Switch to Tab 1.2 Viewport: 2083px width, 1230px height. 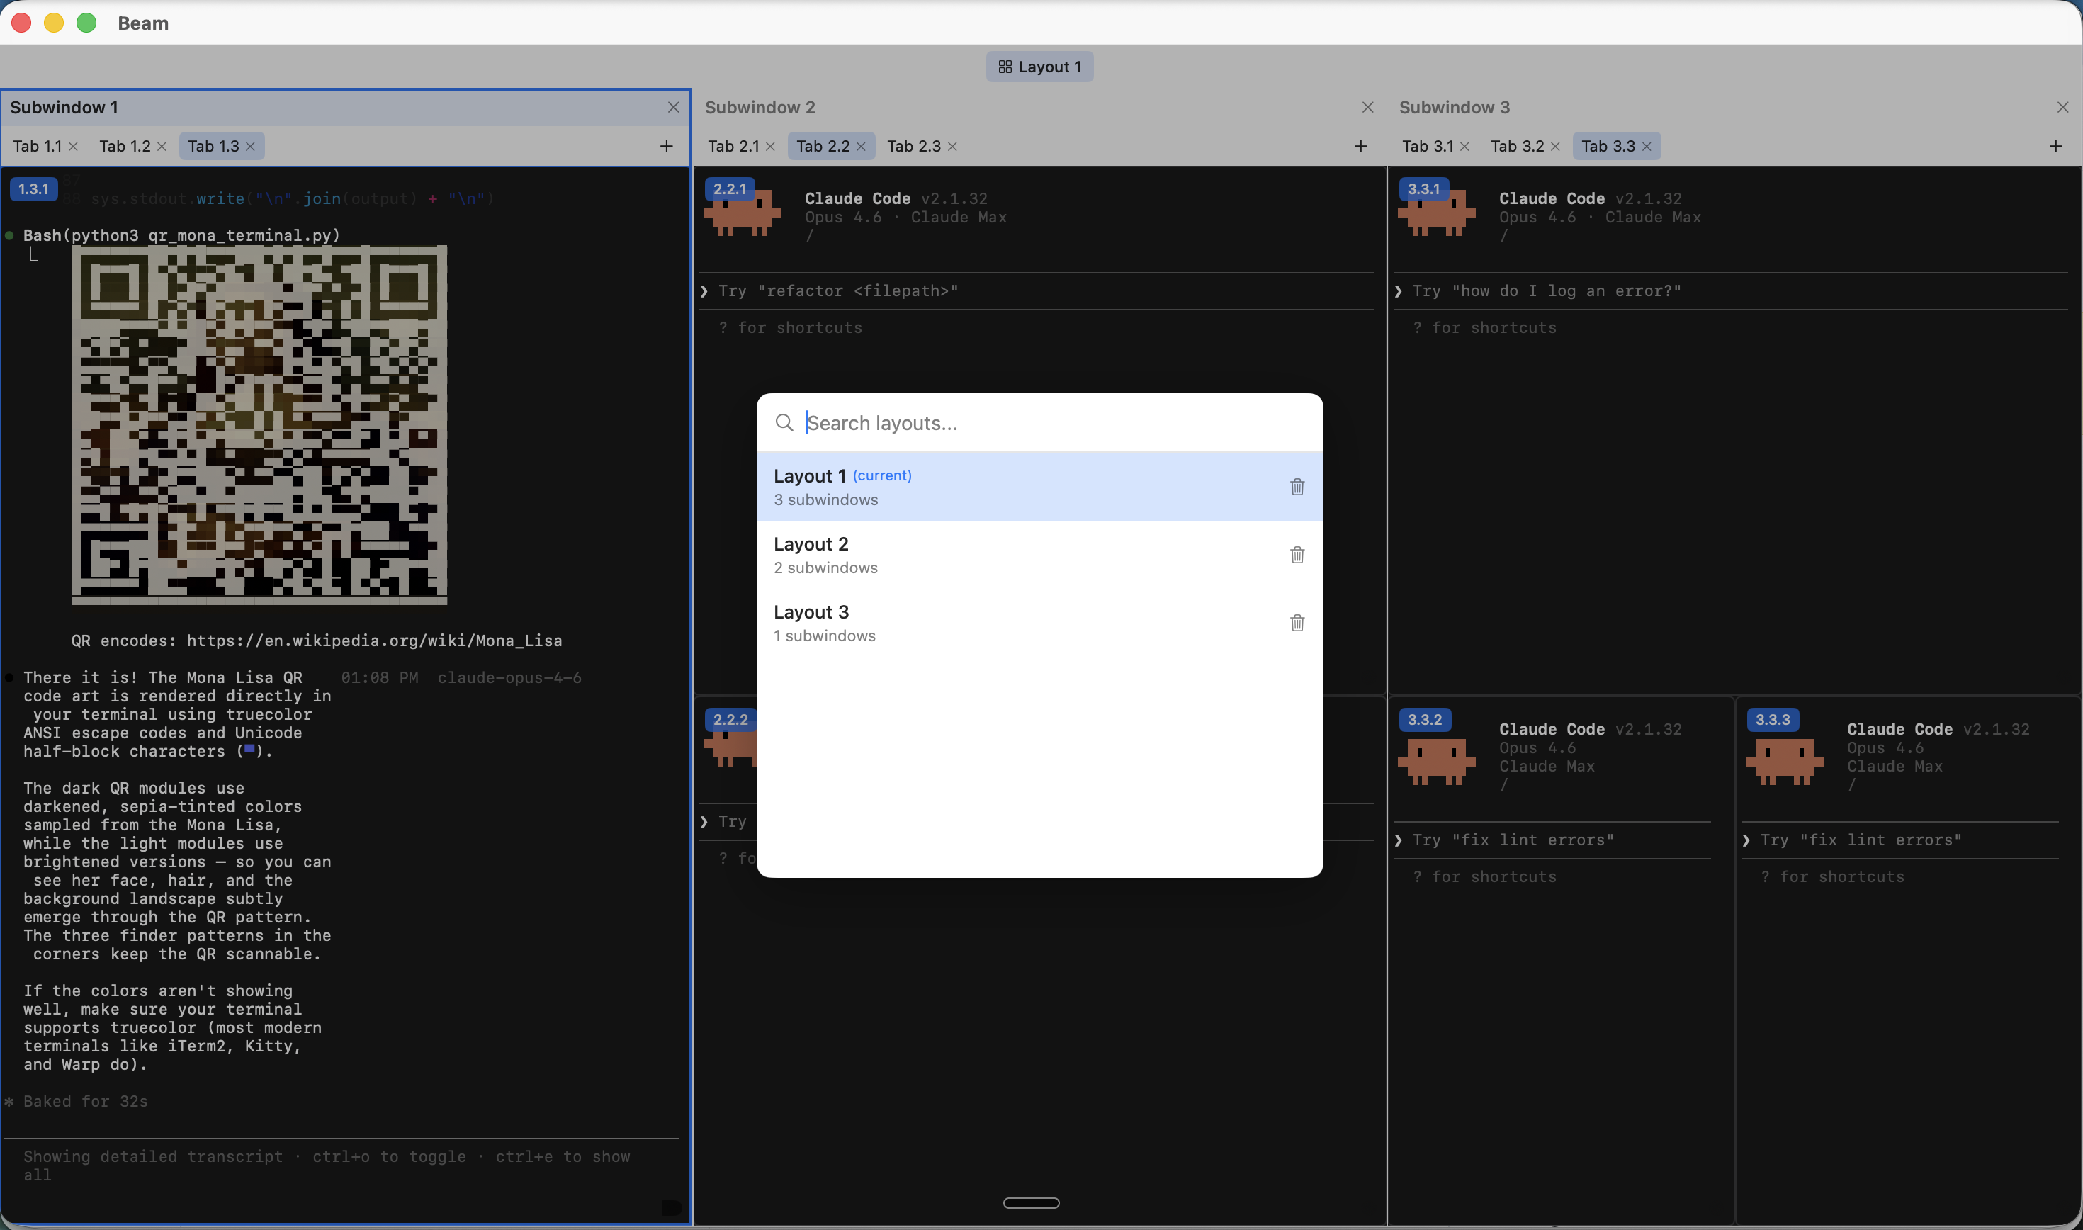coord(126,146)
